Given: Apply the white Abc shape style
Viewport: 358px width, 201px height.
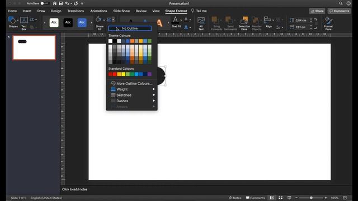Looking at the screenshot, I should (54, 22).
